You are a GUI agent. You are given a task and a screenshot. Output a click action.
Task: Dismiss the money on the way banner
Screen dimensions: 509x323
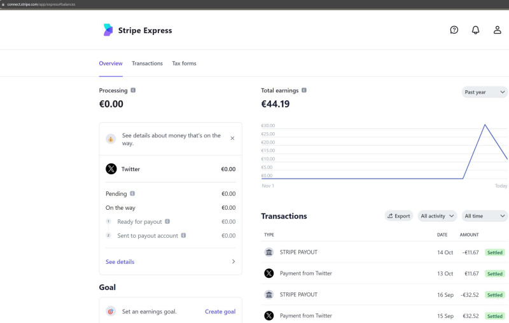(232, 138)
